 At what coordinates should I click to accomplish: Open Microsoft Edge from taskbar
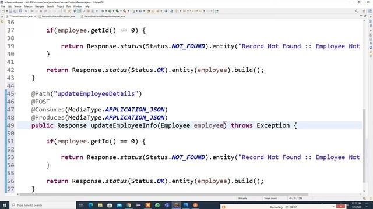[91, 205]
